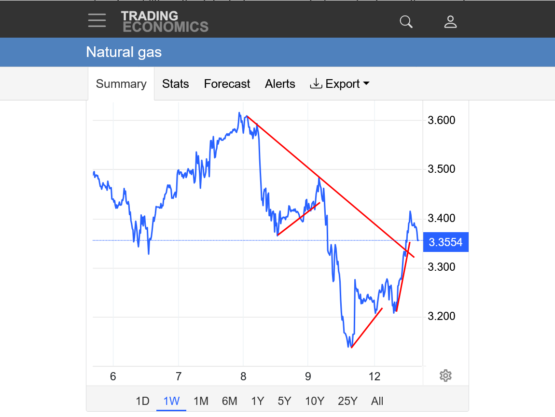Screen dimensions: 555x417
Task: Open the hamburger navigation menu
Action: (97, 20)
